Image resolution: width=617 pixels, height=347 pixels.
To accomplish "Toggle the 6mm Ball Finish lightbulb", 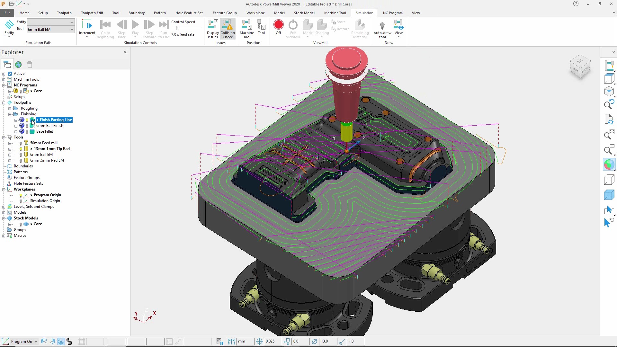I will [27, 126].
